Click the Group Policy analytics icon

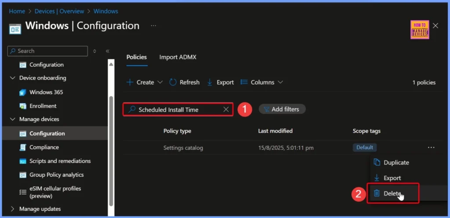(x=23, y=175)
